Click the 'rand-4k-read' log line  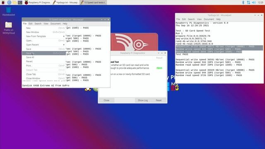[194, 44]
